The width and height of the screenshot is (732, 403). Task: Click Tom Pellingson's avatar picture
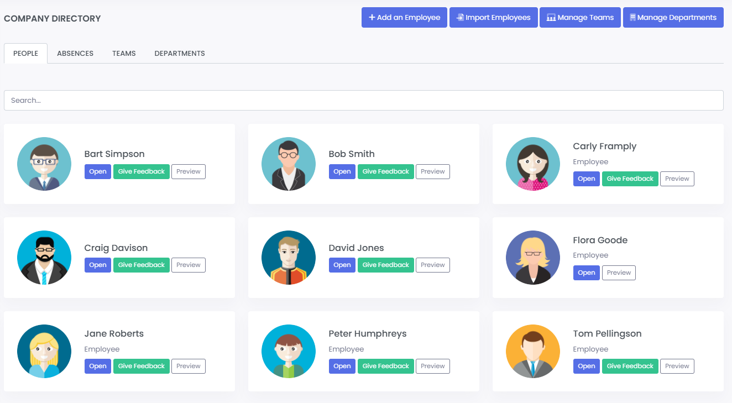tap(532, 351)
